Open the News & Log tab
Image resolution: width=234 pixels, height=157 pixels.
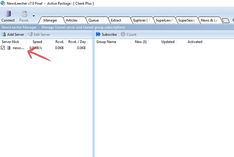tap(209, 20)
